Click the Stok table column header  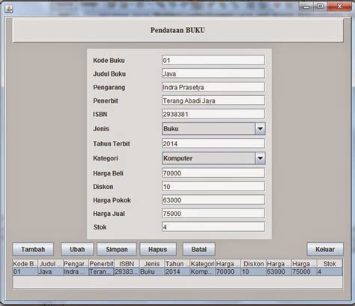(x=330, y=264)
